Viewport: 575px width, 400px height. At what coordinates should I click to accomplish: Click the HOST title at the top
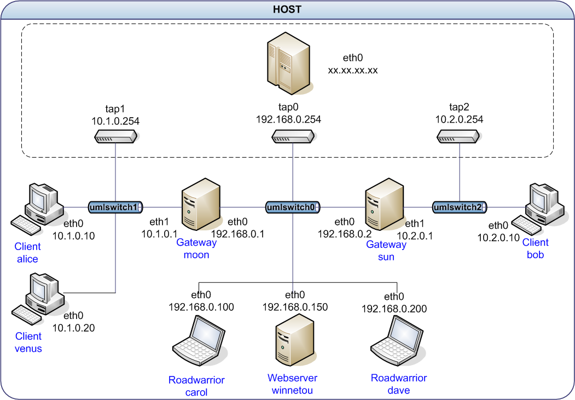pos(287,9)
